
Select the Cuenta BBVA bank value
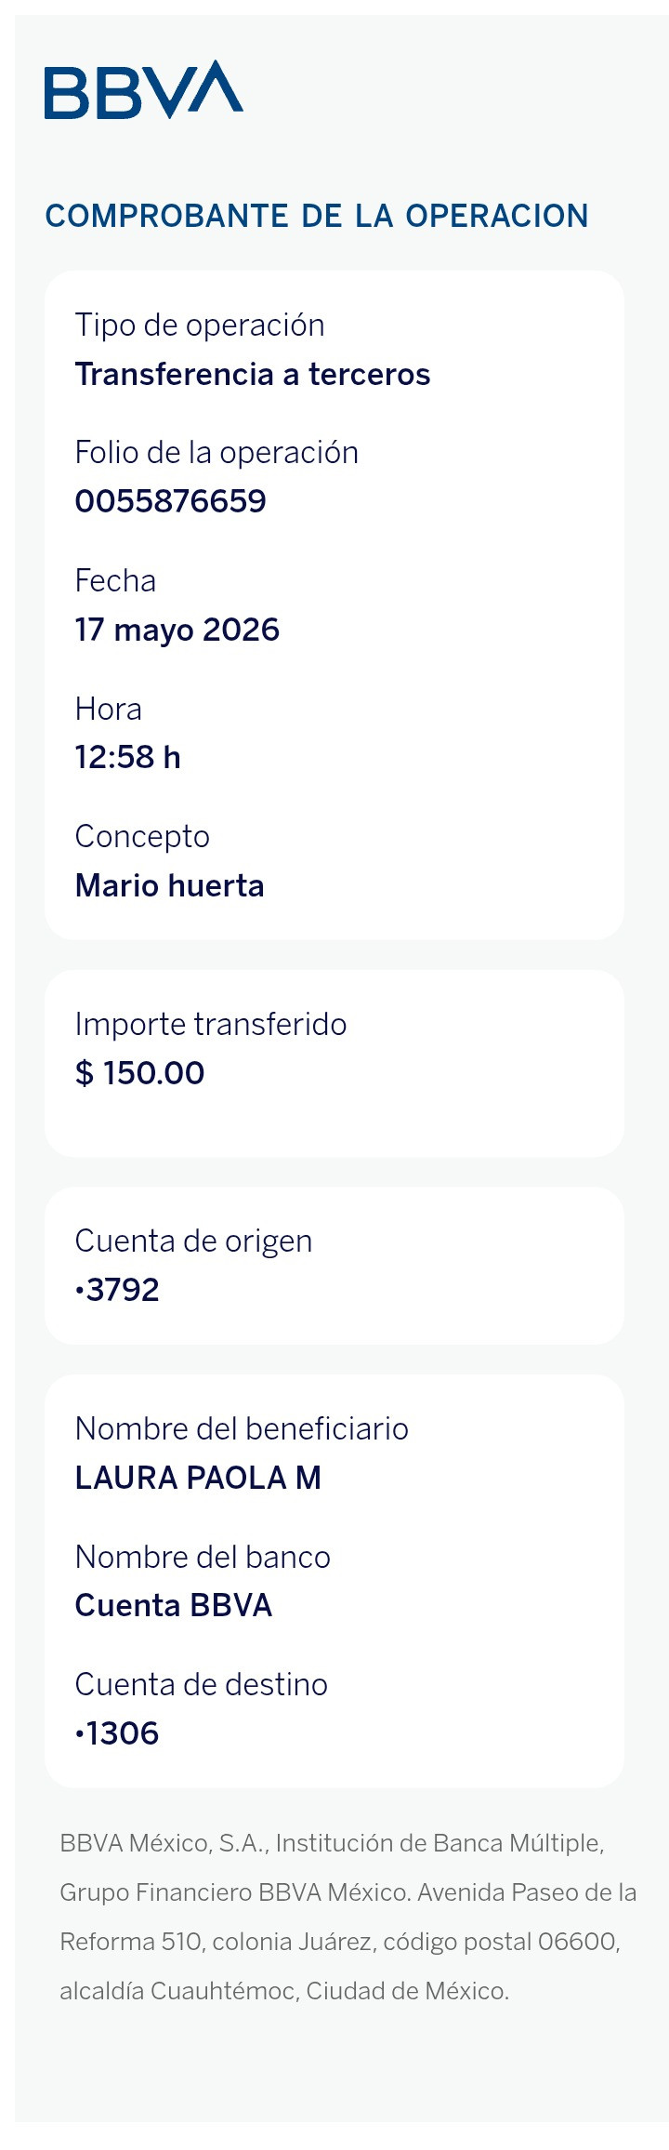pyautogui.click(x=174, y=1605)
